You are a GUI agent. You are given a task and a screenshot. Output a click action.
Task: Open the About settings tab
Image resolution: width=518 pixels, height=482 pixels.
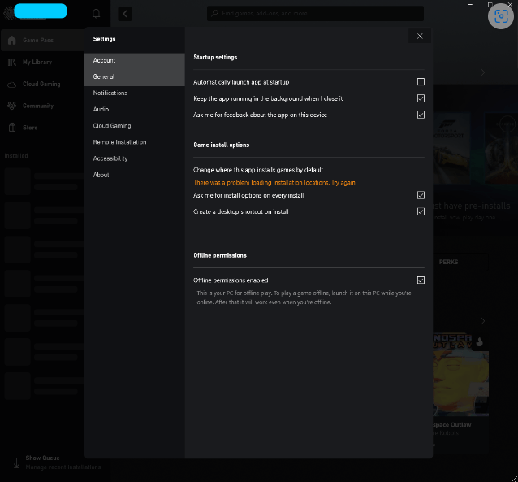(x=135, y=175)
